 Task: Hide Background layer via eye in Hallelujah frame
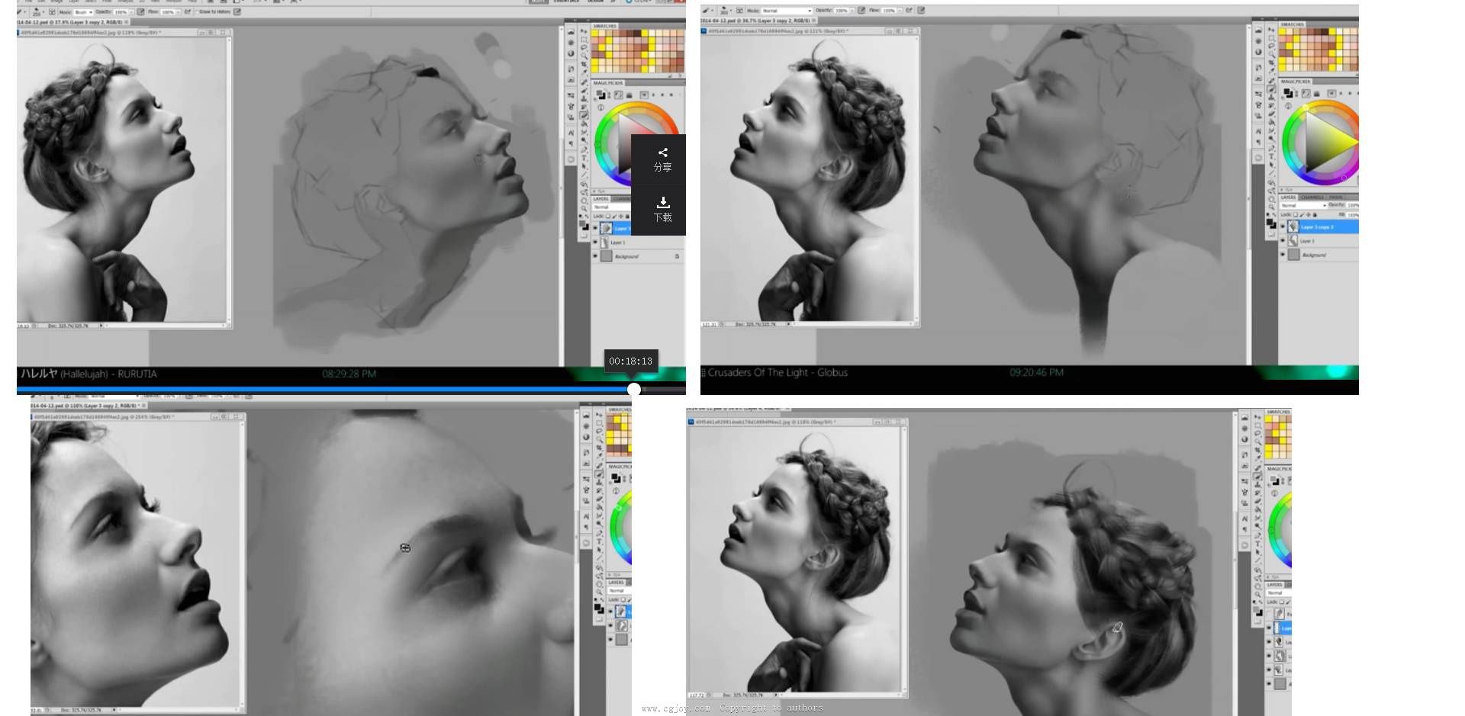(595, 256)
